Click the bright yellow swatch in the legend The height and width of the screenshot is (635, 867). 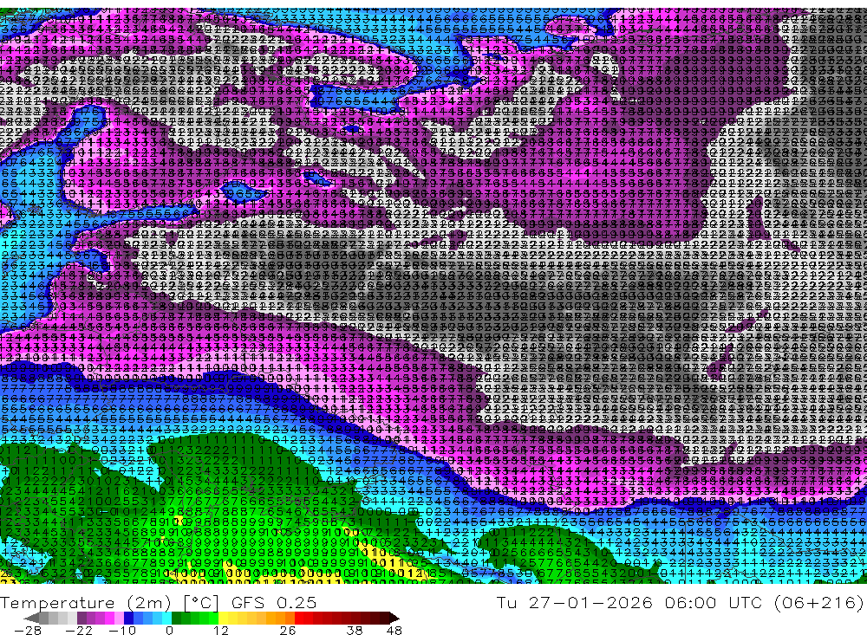[x=225, y=618]
